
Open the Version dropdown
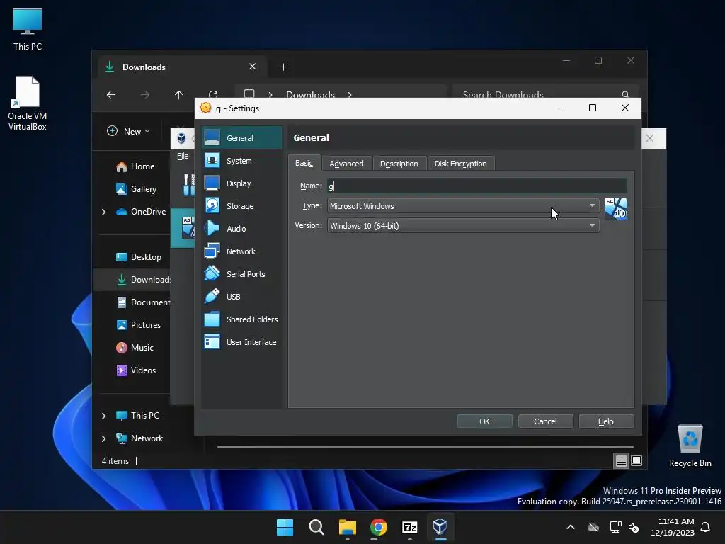coord(463,226)
